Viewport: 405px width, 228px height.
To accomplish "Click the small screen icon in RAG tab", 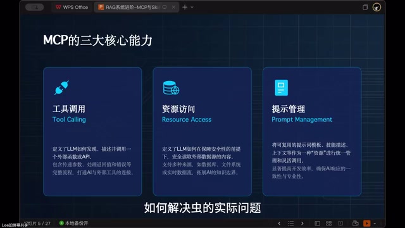I will tap(165, 7).
